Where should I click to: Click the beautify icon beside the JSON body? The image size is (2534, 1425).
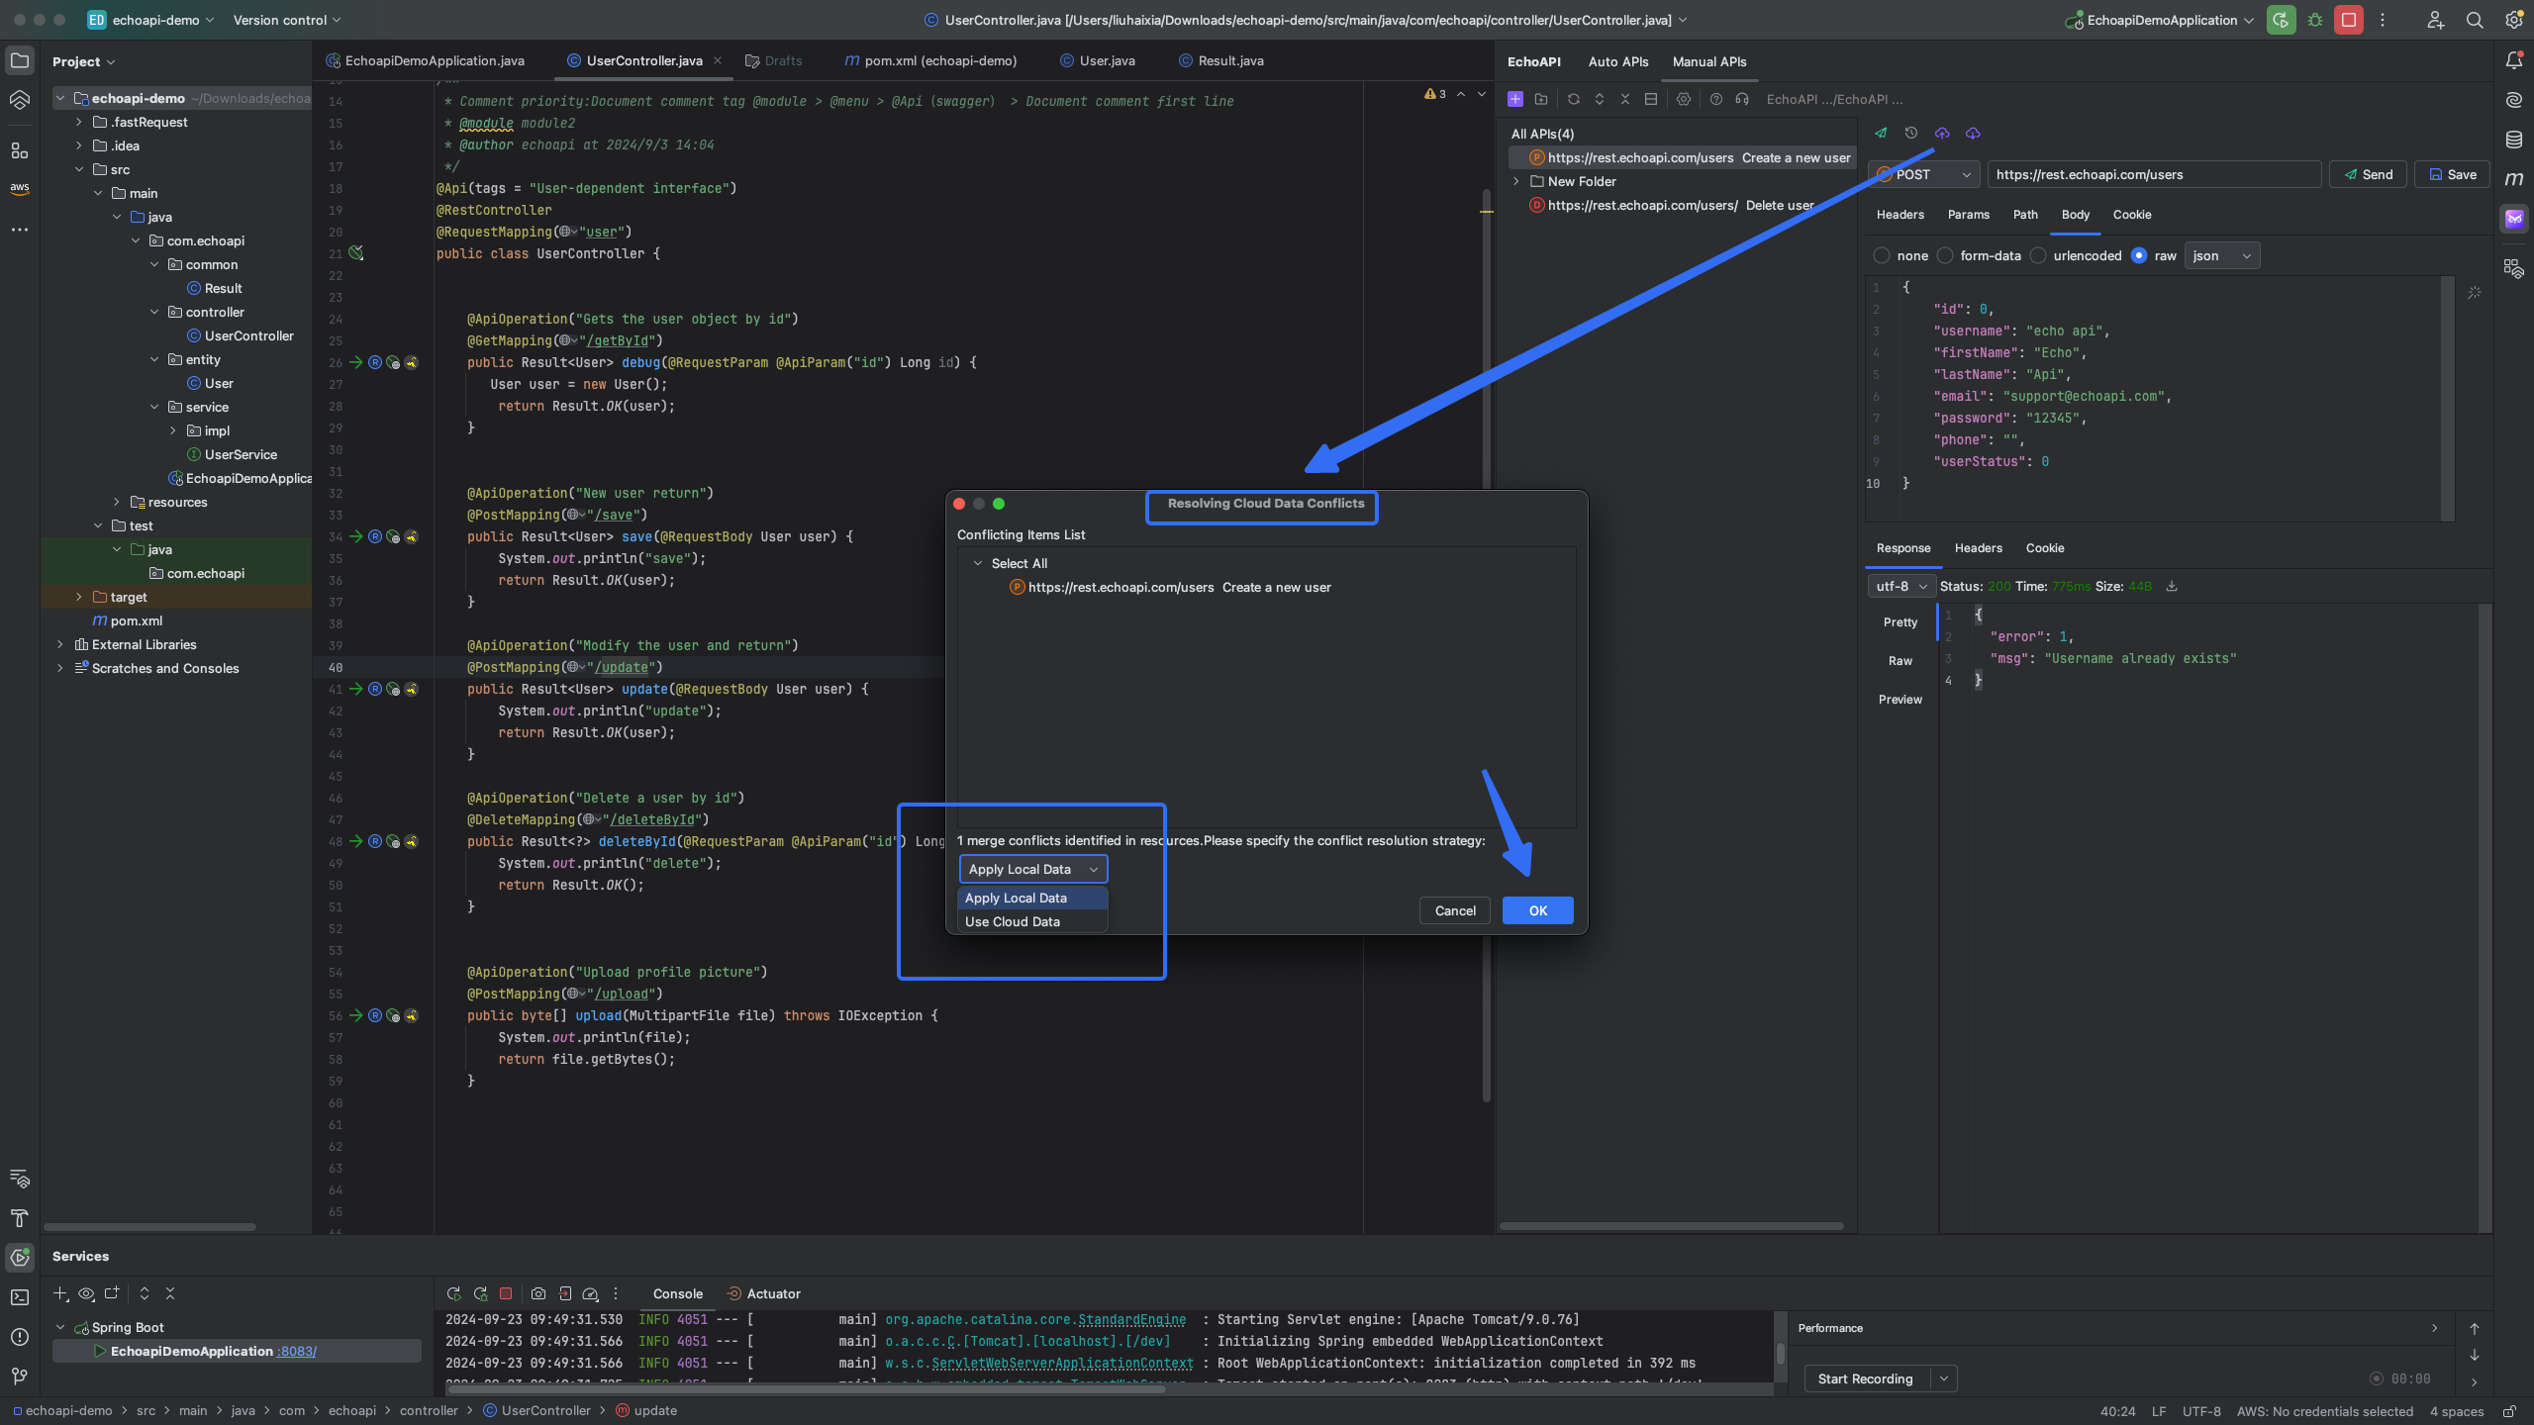tap(2474, 293)
